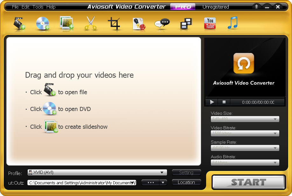
Task: Click the 'Drag and drop your videos here' text
Action: 79,75
